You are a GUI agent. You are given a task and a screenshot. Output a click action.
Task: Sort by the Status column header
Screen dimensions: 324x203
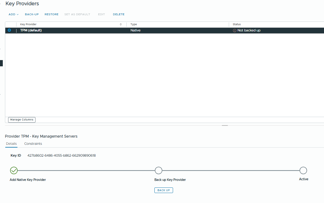click(237, 24)
